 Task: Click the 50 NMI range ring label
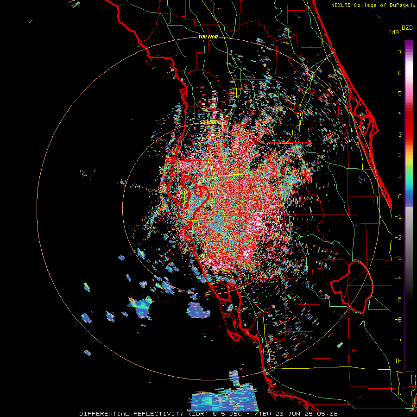(x=208, y=122)
